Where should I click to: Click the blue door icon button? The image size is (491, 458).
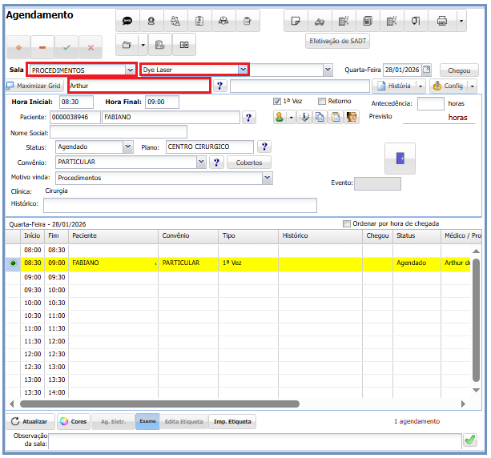point(400,158)
